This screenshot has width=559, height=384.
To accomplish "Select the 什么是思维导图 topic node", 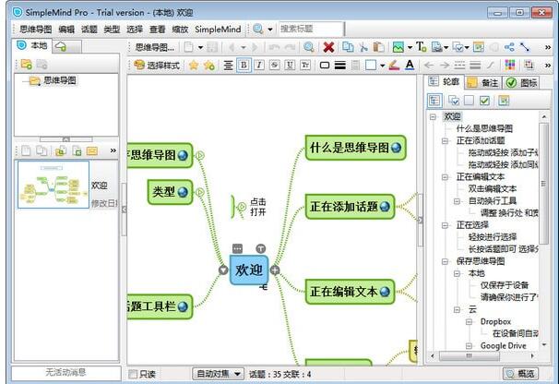I will (x=355, y=148).
